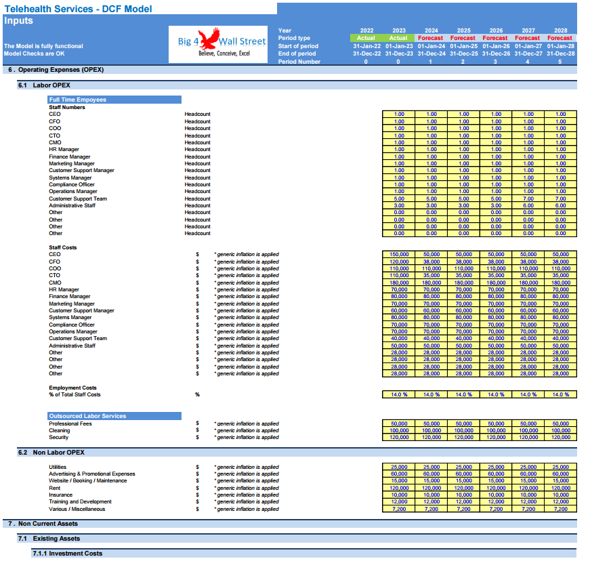
Task: Click the "Staff Numbers" subheading
Action: click(x=67, y=107)
